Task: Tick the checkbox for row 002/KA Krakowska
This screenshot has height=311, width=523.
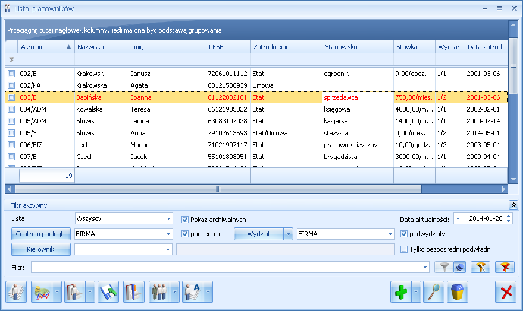Action: tap(11, 85)
